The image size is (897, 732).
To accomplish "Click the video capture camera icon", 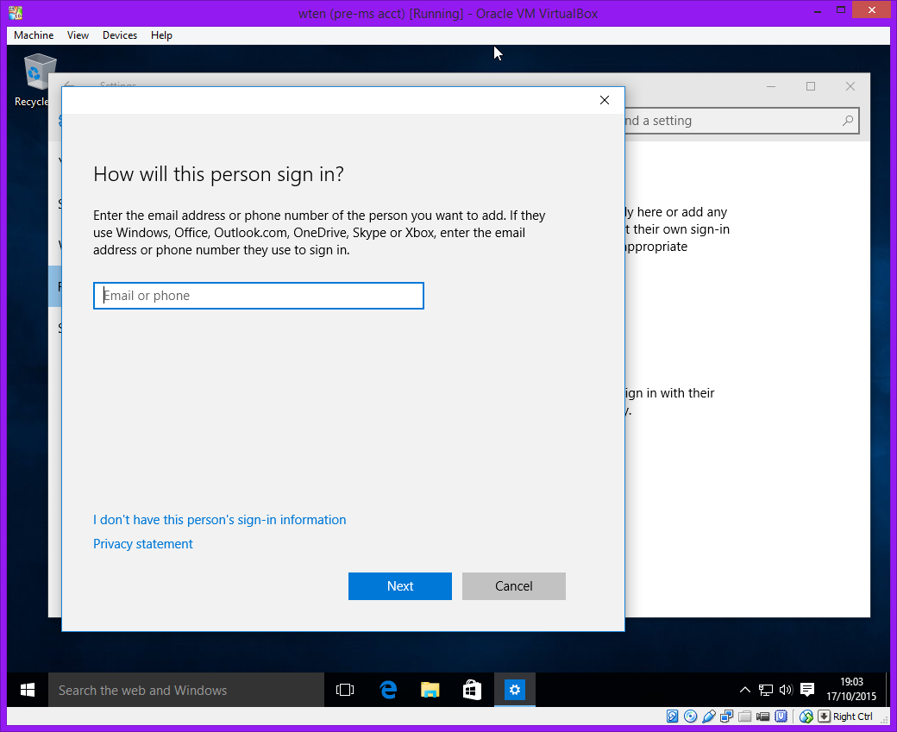I will click(x=762, y=716).
